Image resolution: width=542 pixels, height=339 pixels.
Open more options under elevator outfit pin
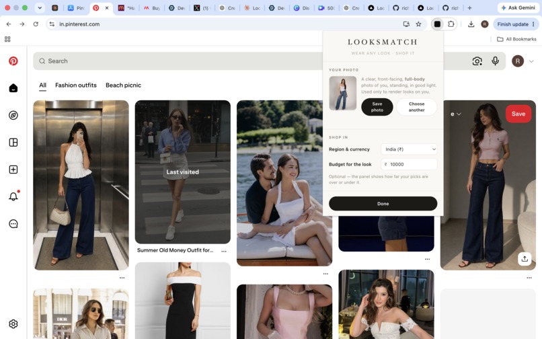(x=122, y=277)
